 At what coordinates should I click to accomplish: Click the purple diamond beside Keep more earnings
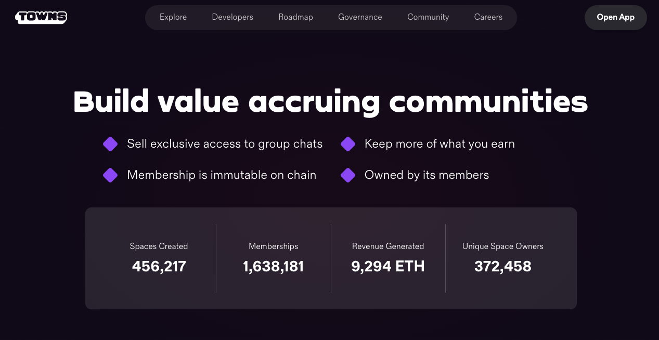click(347, 143)
